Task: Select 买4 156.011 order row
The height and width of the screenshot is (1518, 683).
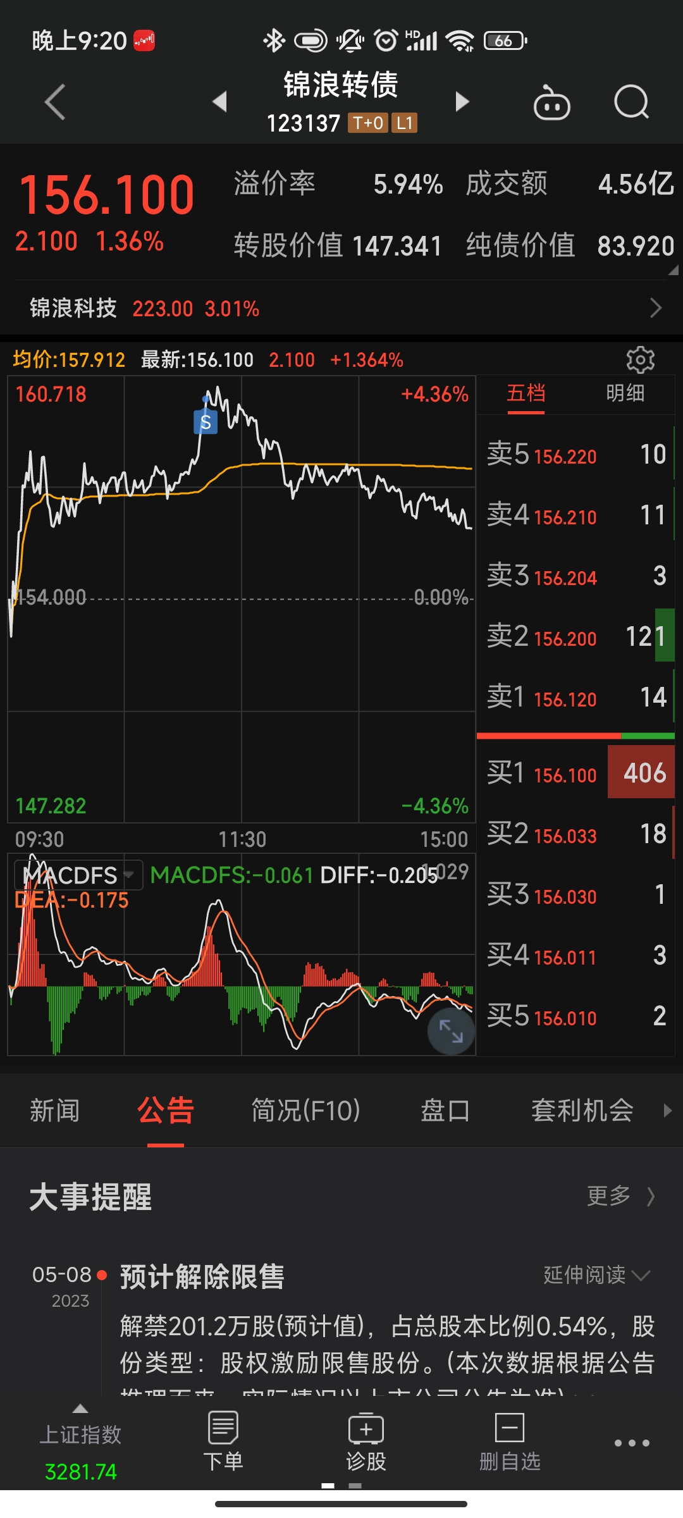Action: (575, 956)
